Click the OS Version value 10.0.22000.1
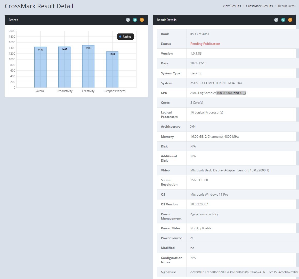Image resolution: width=299 pixels, height=279 pixels. pyautogui.click(x=199, y=204)
